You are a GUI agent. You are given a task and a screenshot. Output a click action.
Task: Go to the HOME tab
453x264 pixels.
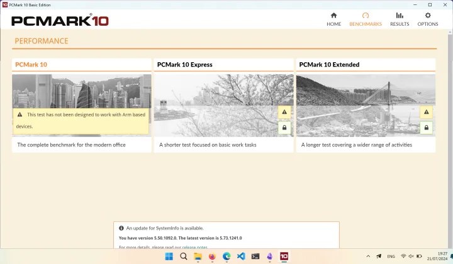tap(333, 19)
